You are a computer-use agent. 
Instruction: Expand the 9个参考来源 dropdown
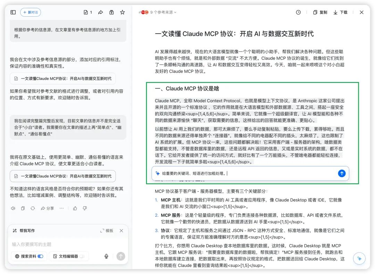click(x=163, y=12)
